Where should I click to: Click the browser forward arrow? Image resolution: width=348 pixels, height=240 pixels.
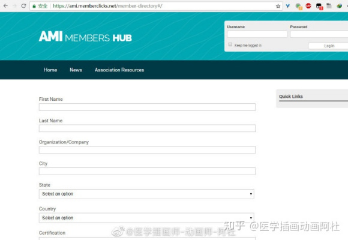tap(14, 6)
